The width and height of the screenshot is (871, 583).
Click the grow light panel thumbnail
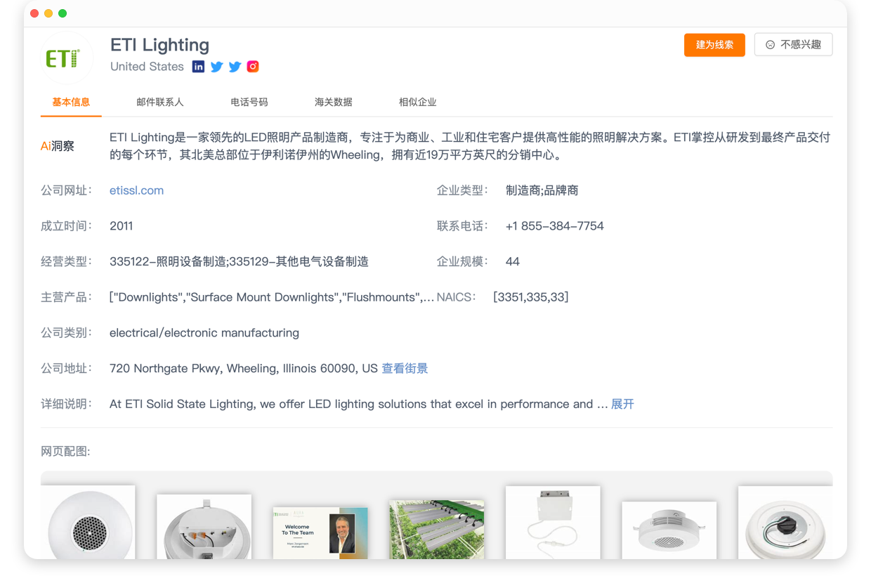[x=436, y=527]
